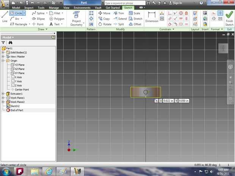Screen dimensions: 235x176
Task: Select the Ellipse tool
Action: [x=39, y=19]
